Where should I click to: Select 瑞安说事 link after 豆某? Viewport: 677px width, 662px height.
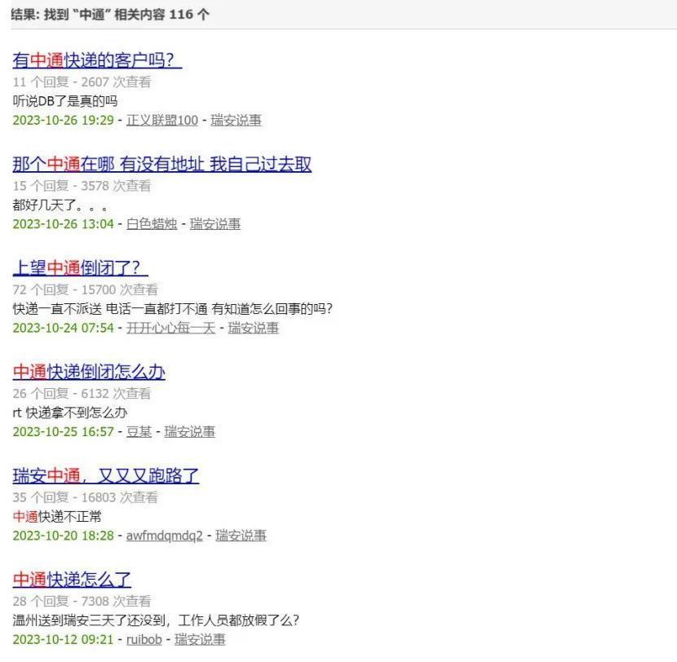[x=189, y=431]
